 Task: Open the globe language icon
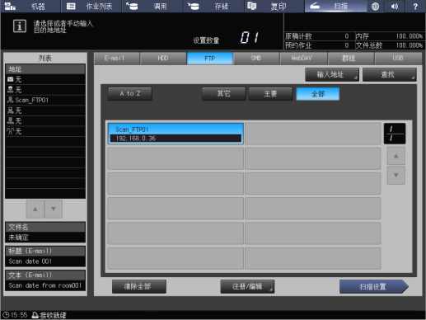375,6
